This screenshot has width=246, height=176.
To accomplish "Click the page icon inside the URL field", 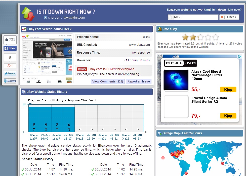I will click(170, 17).
